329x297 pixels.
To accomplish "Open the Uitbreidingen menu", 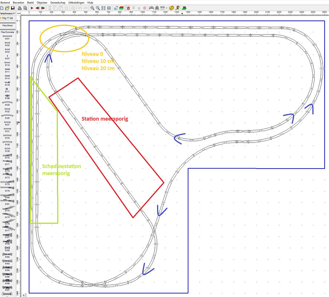I will pos(76,3).
